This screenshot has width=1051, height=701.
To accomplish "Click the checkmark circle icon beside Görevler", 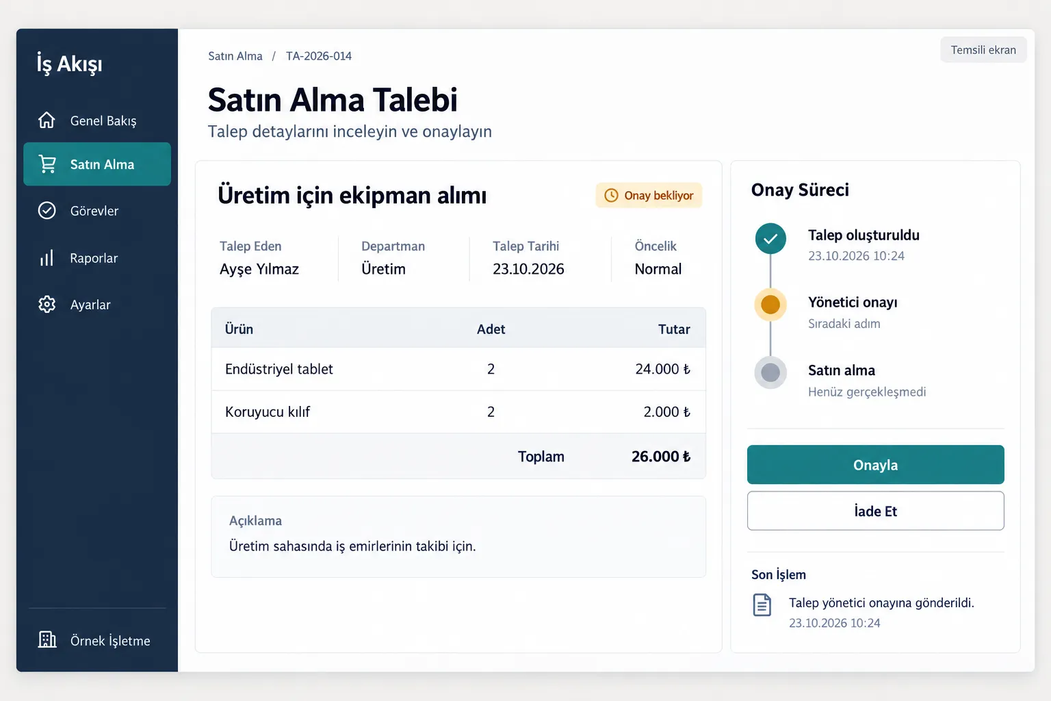I will point(47,210).
